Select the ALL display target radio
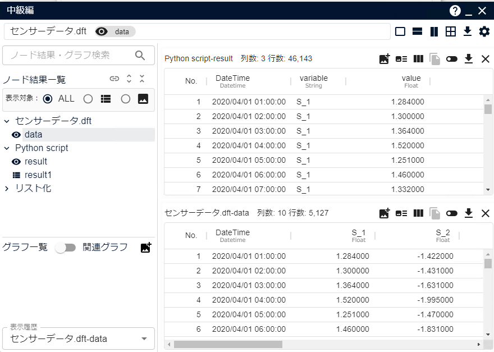The height and width of the screenshot is (352, 494). (48, 99)
